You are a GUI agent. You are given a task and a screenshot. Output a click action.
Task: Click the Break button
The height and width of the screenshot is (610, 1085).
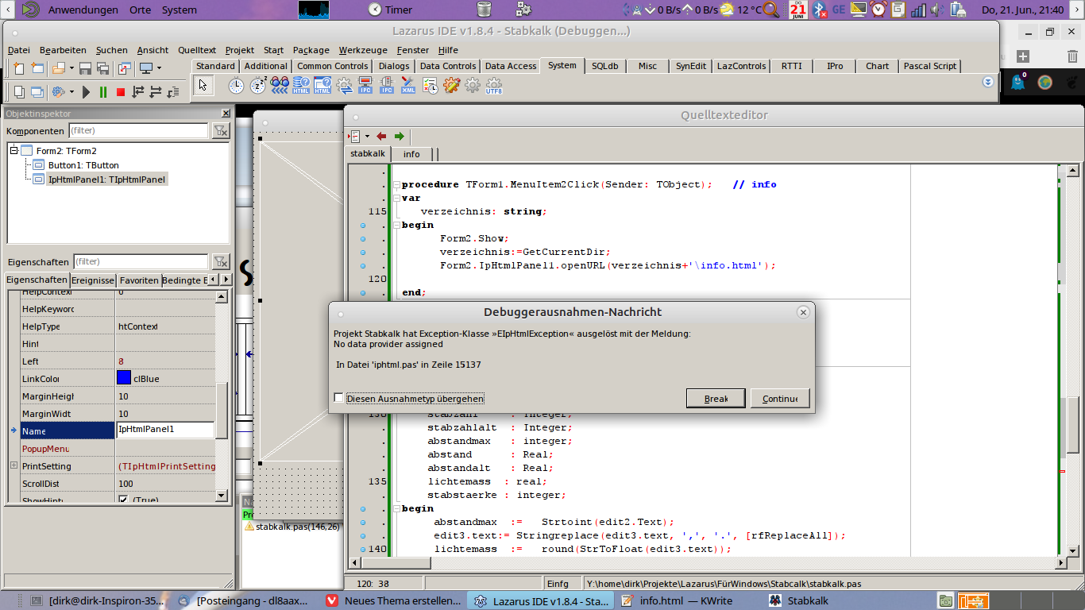click(x=716, y=399)
